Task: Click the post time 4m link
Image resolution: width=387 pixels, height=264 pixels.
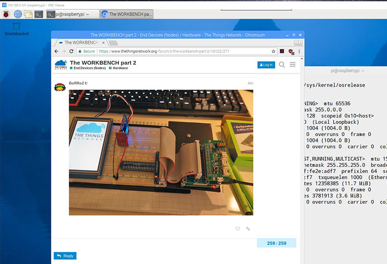Action: pos(250,83)
